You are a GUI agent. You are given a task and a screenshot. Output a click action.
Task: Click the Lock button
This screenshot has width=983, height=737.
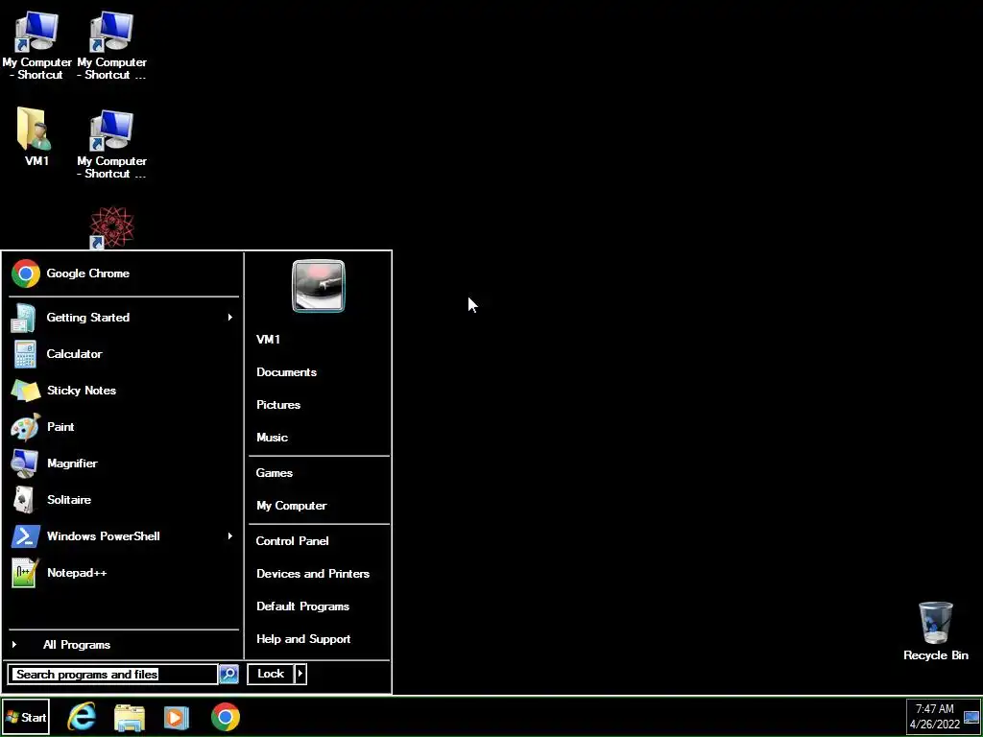click(x=271, y=675)
